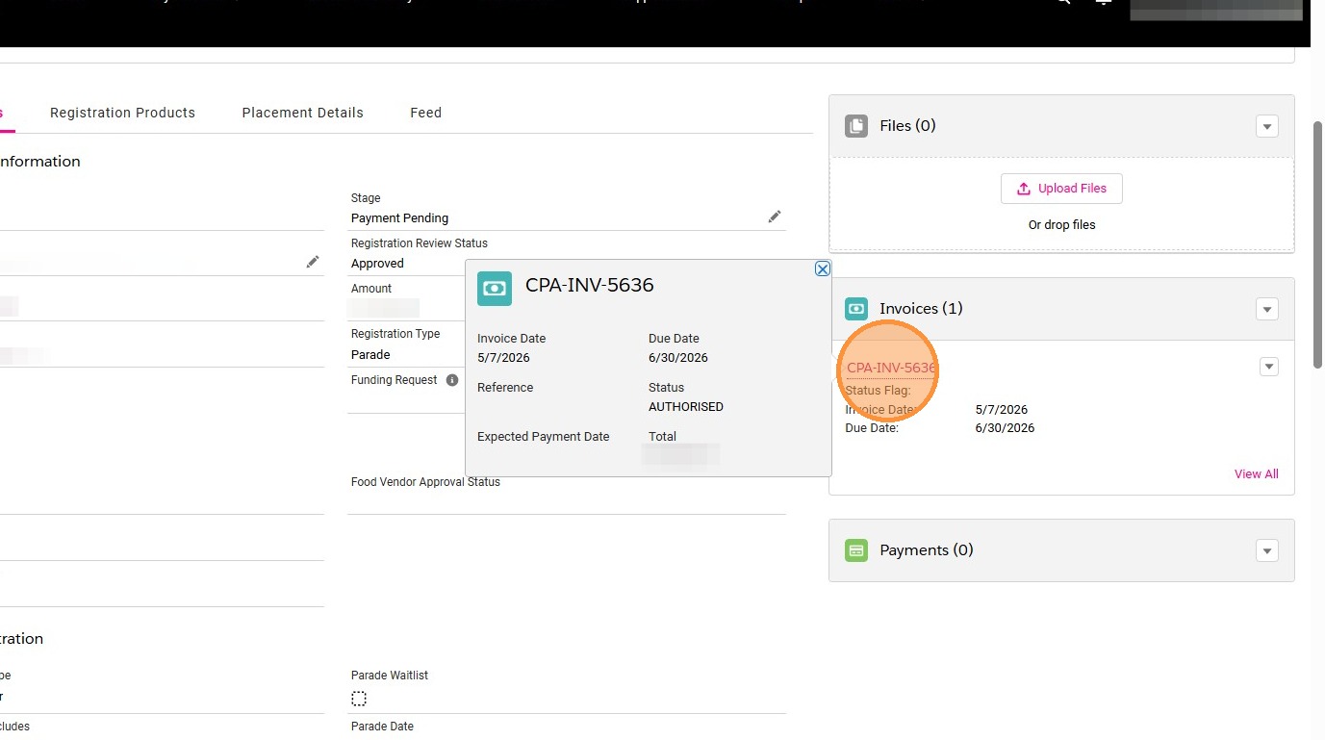Click the Payments card icon

(856, 550)
